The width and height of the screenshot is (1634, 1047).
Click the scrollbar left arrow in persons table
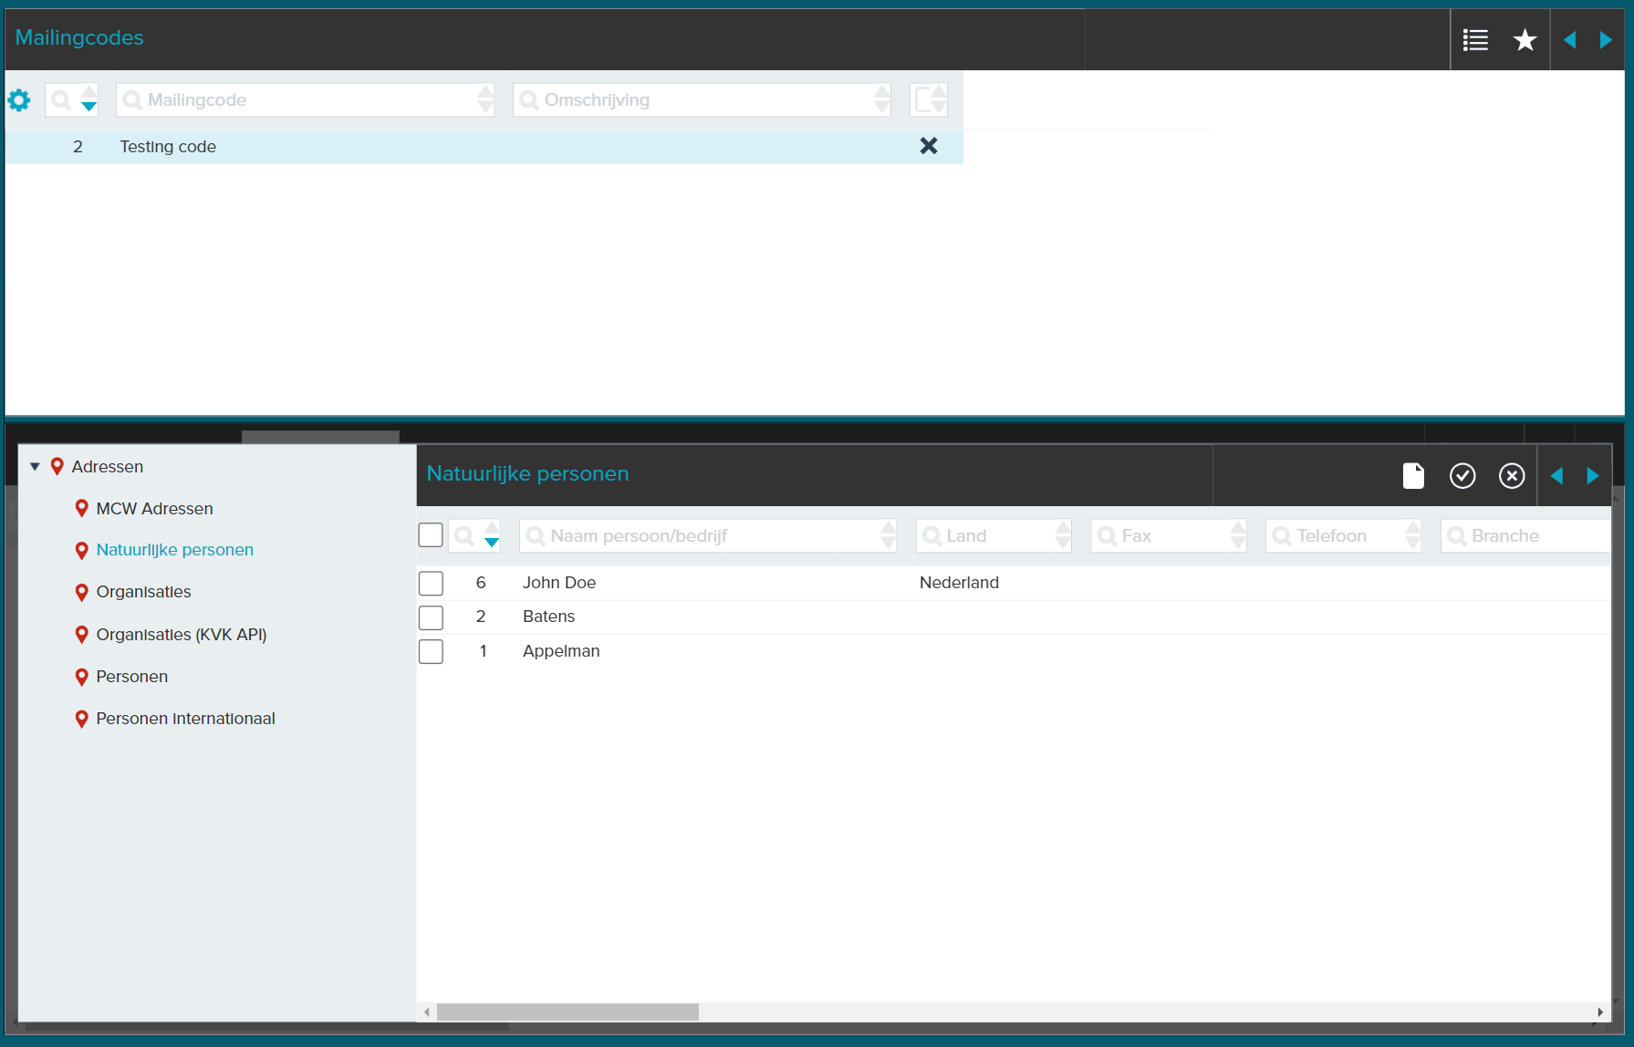(x=426, y=1012)
